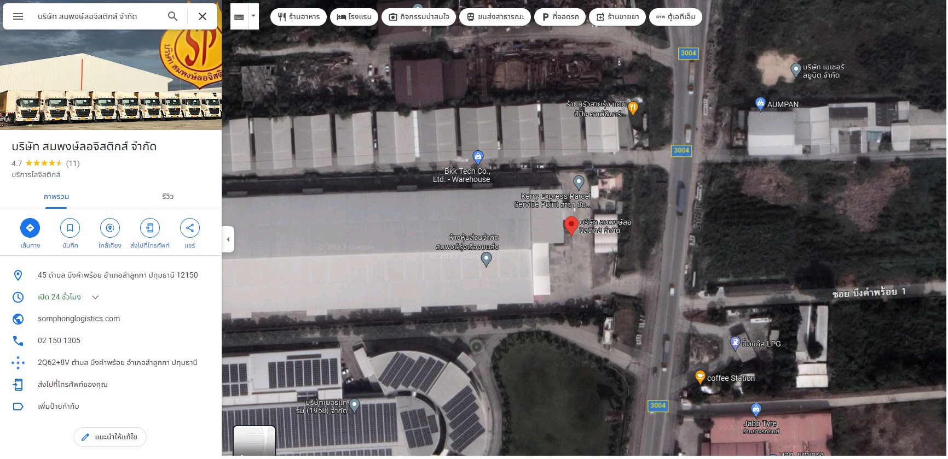Clear the search with X icon
Image resolution: width=948 pixels, height=459 pixels.
click(x=203, y=16)
